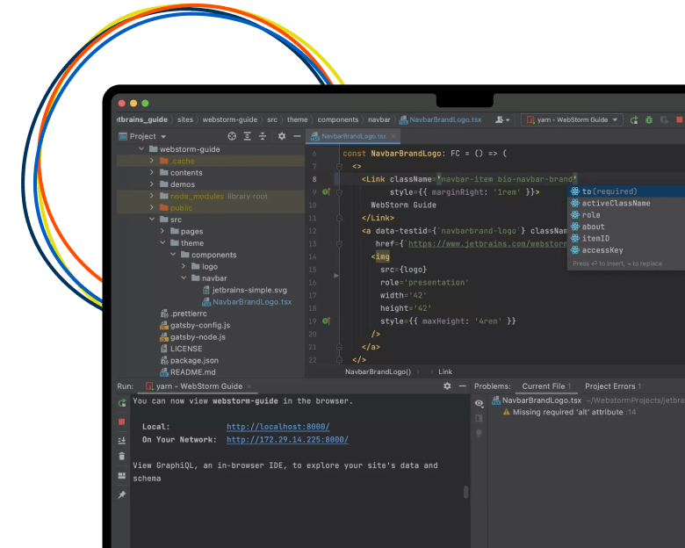Click Expand All in Project panel toolbar
This screenshot has height=548, width=685.
click(x=248, y=136)
